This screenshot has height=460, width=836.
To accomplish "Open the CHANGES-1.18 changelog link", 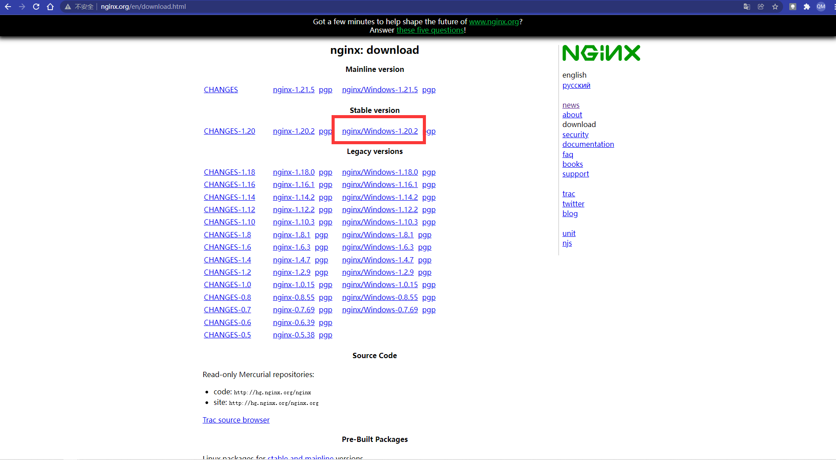I will tap(229, 172).
